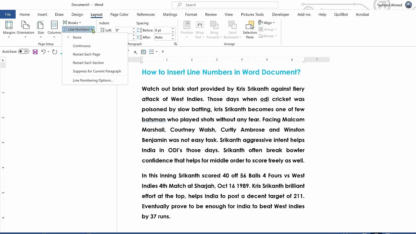Switch to the Insert tab

[x=42, y=14]
